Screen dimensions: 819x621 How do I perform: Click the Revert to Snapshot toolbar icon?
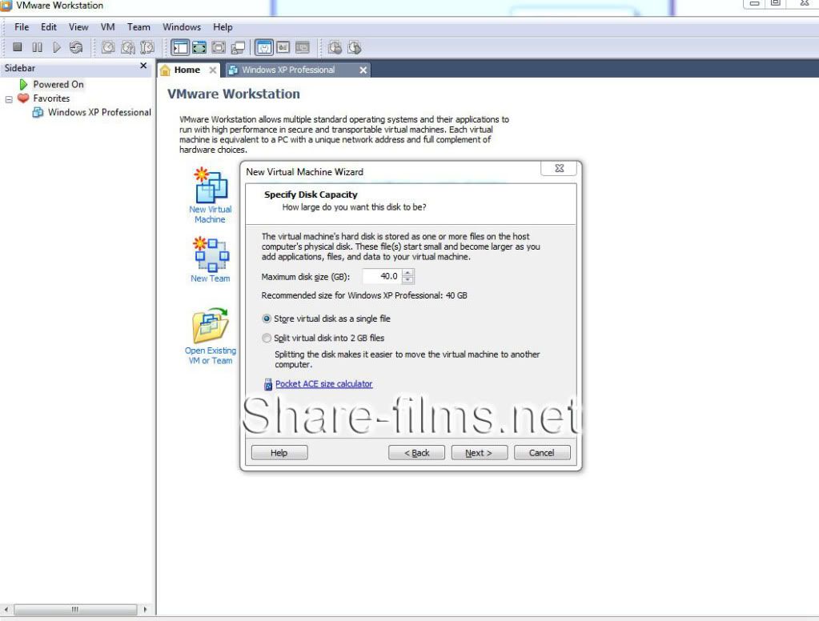(127, 47)
